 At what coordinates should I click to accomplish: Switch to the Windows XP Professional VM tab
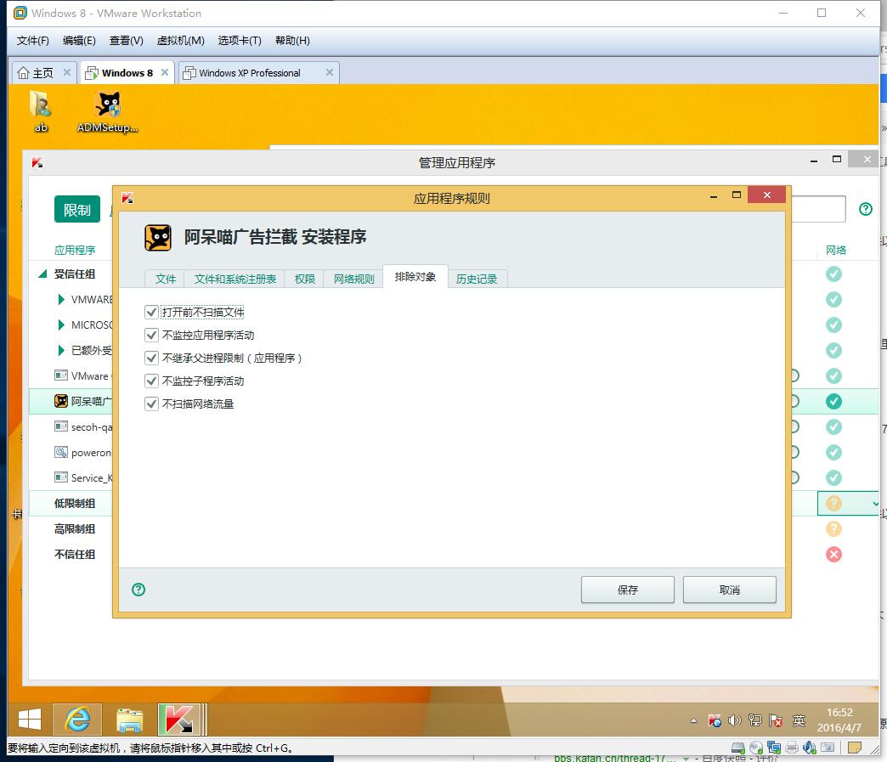(x=250, y=73)
